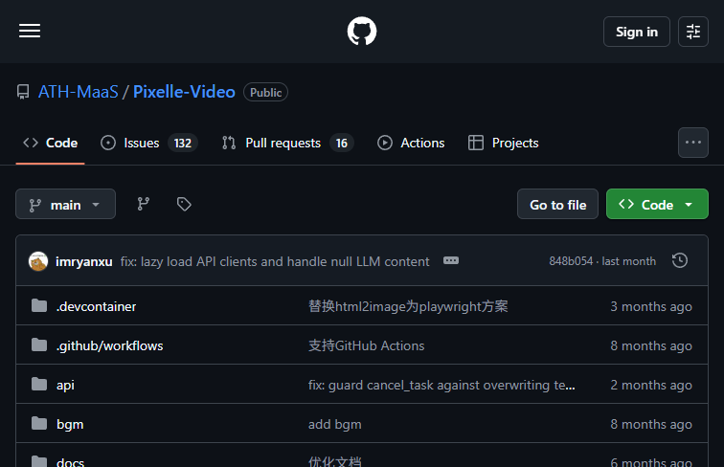Image resolution: width=724 pixels, height=467 pixels.
Task: Go to GitHub home via Octocat logo
Action: click(x=362, y=32)
